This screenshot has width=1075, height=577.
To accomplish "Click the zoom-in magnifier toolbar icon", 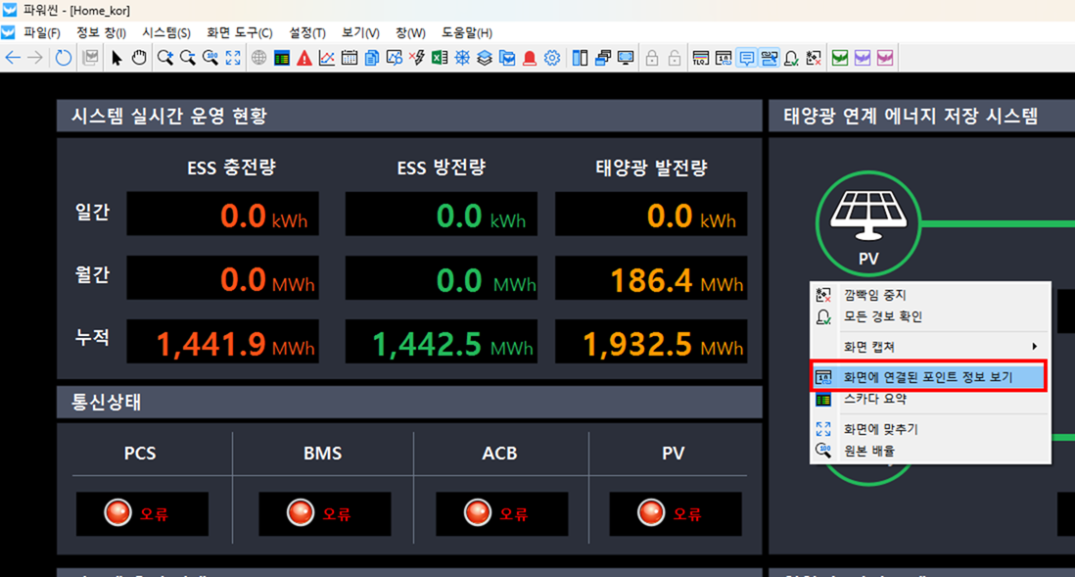I will tap(165, 58).
